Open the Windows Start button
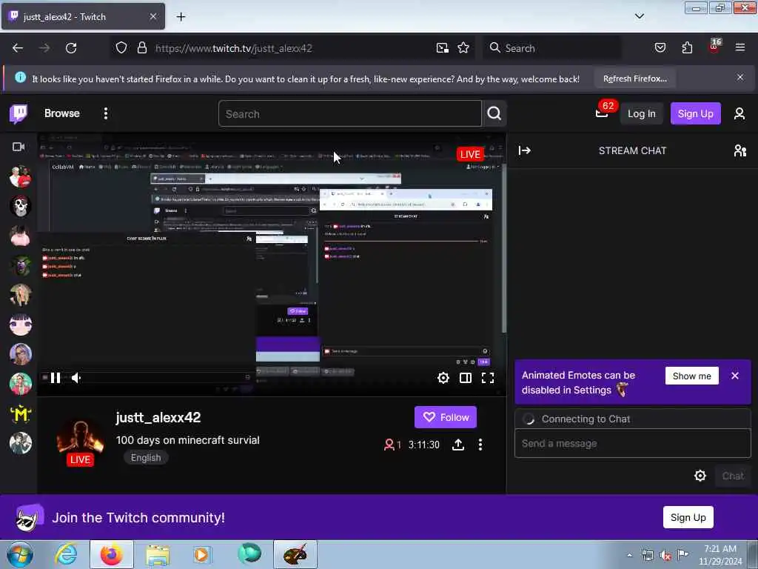 point(20,554)
